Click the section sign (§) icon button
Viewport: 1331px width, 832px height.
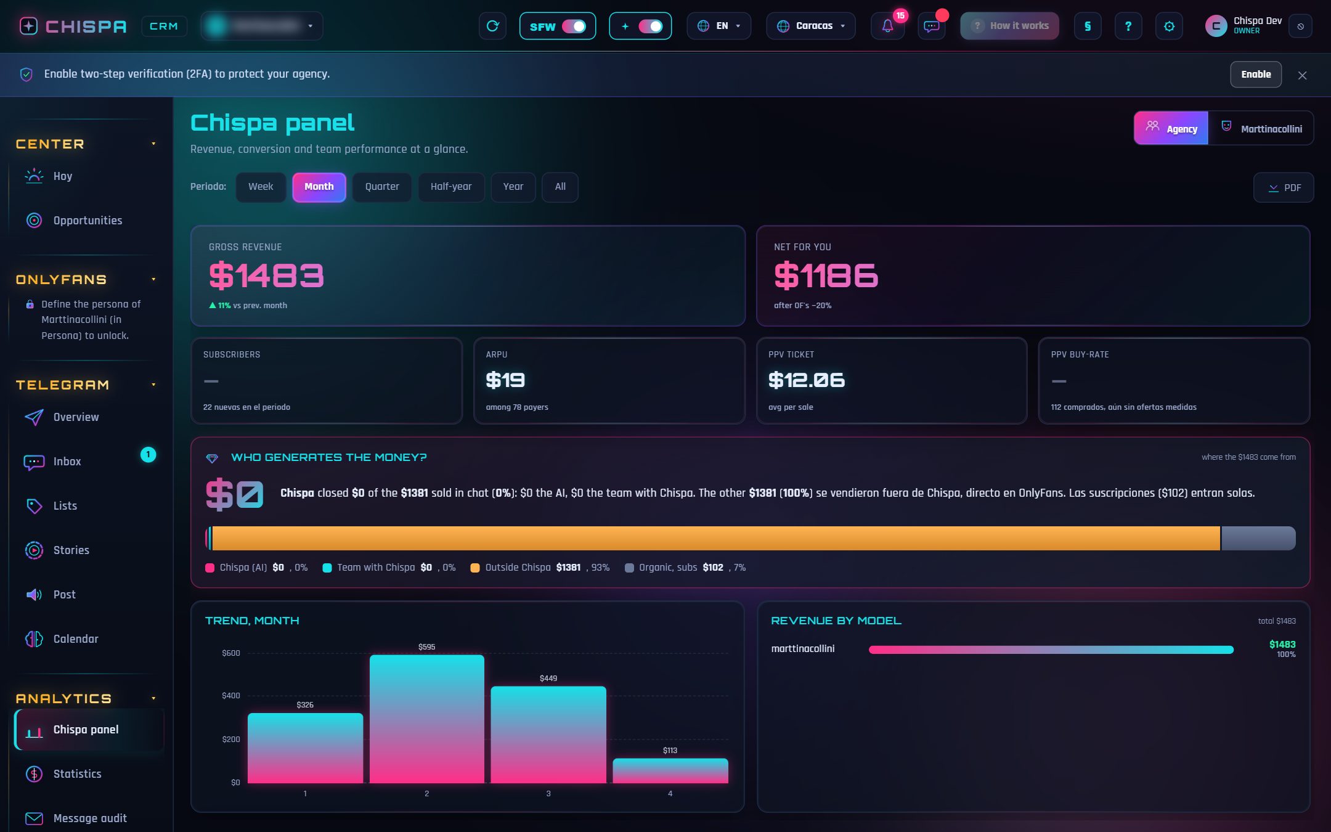click(1088, 26)
